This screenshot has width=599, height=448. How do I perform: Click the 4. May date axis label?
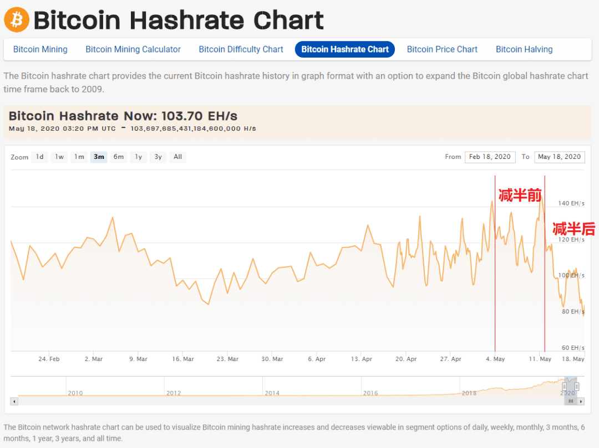(495, 359)
